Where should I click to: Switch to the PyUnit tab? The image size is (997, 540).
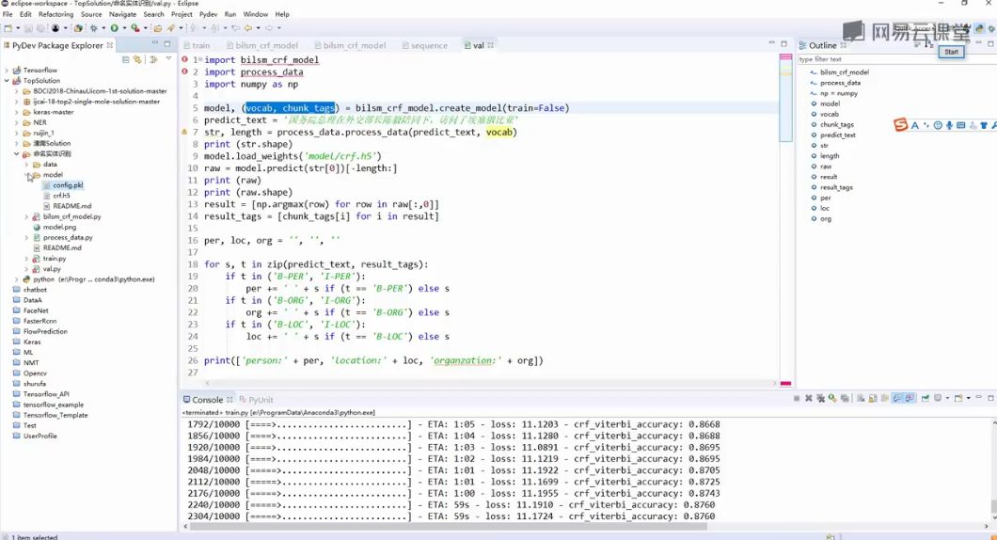pos(257,400)
